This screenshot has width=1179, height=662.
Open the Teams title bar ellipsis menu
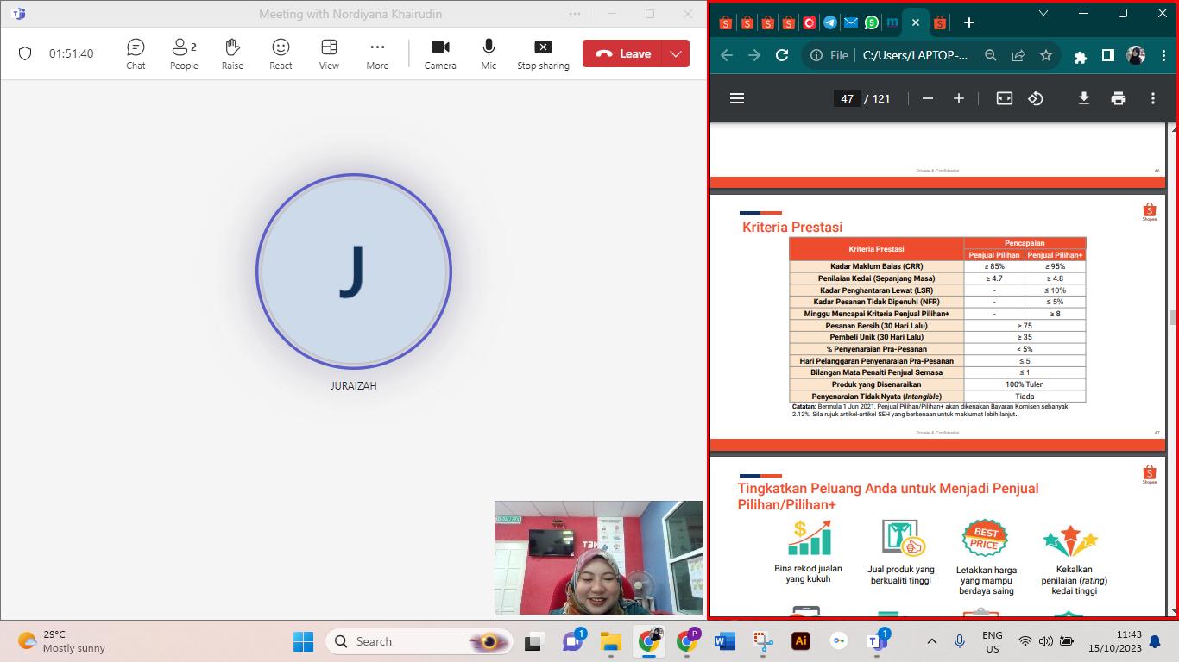click(x=575, y=14)
